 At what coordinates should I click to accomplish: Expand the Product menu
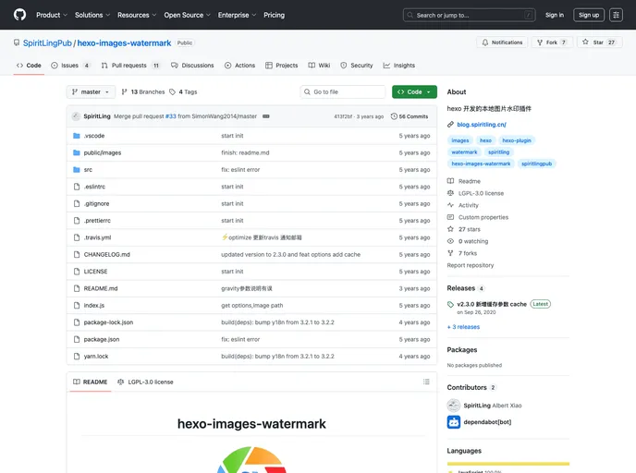click(x=52, y=15)
